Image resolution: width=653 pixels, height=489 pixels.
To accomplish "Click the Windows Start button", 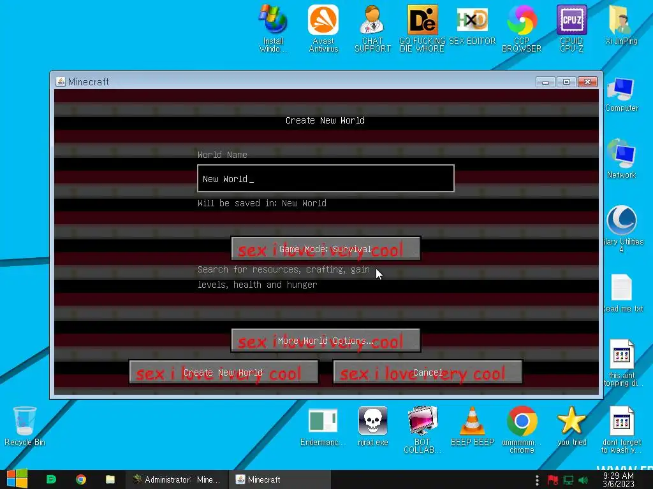I will click(x=17, y=479).
